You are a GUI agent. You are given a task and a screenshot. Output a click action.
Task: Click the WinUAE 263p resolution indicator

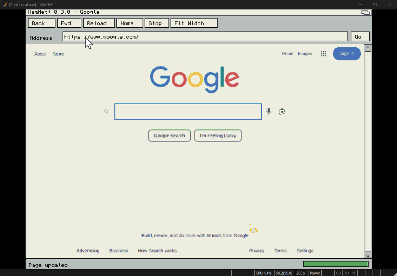click(x=300, y=273)
